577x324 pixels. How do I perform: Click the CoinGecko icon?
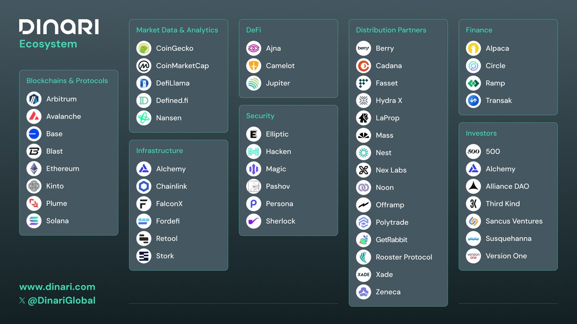point(143,48)
